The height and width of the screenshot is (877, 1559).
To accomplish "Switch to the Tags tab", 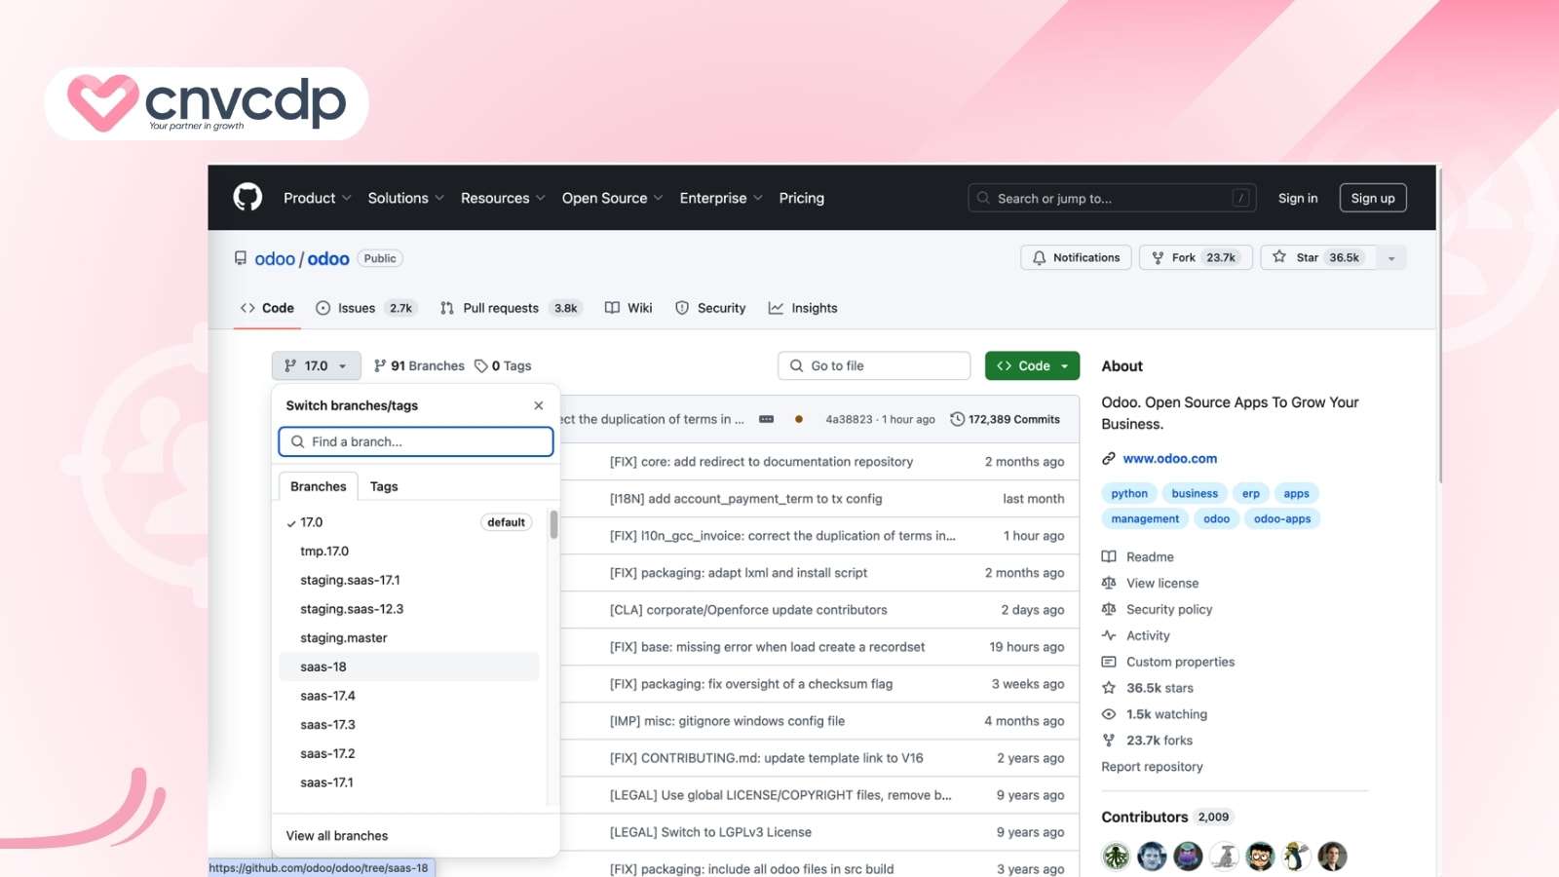I will (x=384, y=486).
